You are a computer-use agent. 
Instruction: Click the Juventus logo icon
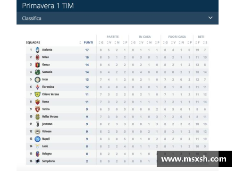(37, 124)
